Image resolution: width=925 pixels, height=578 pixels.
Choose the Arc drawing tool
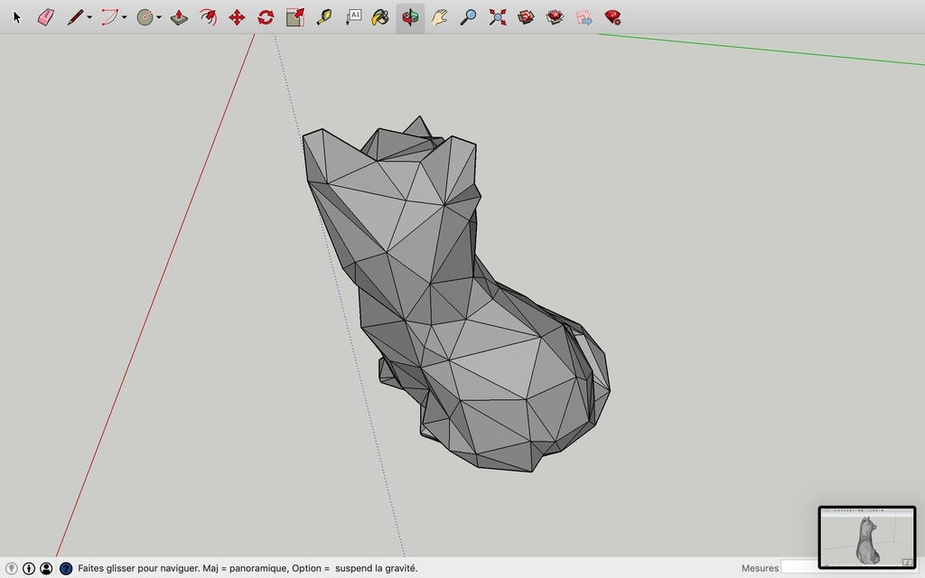coord(107,16)
